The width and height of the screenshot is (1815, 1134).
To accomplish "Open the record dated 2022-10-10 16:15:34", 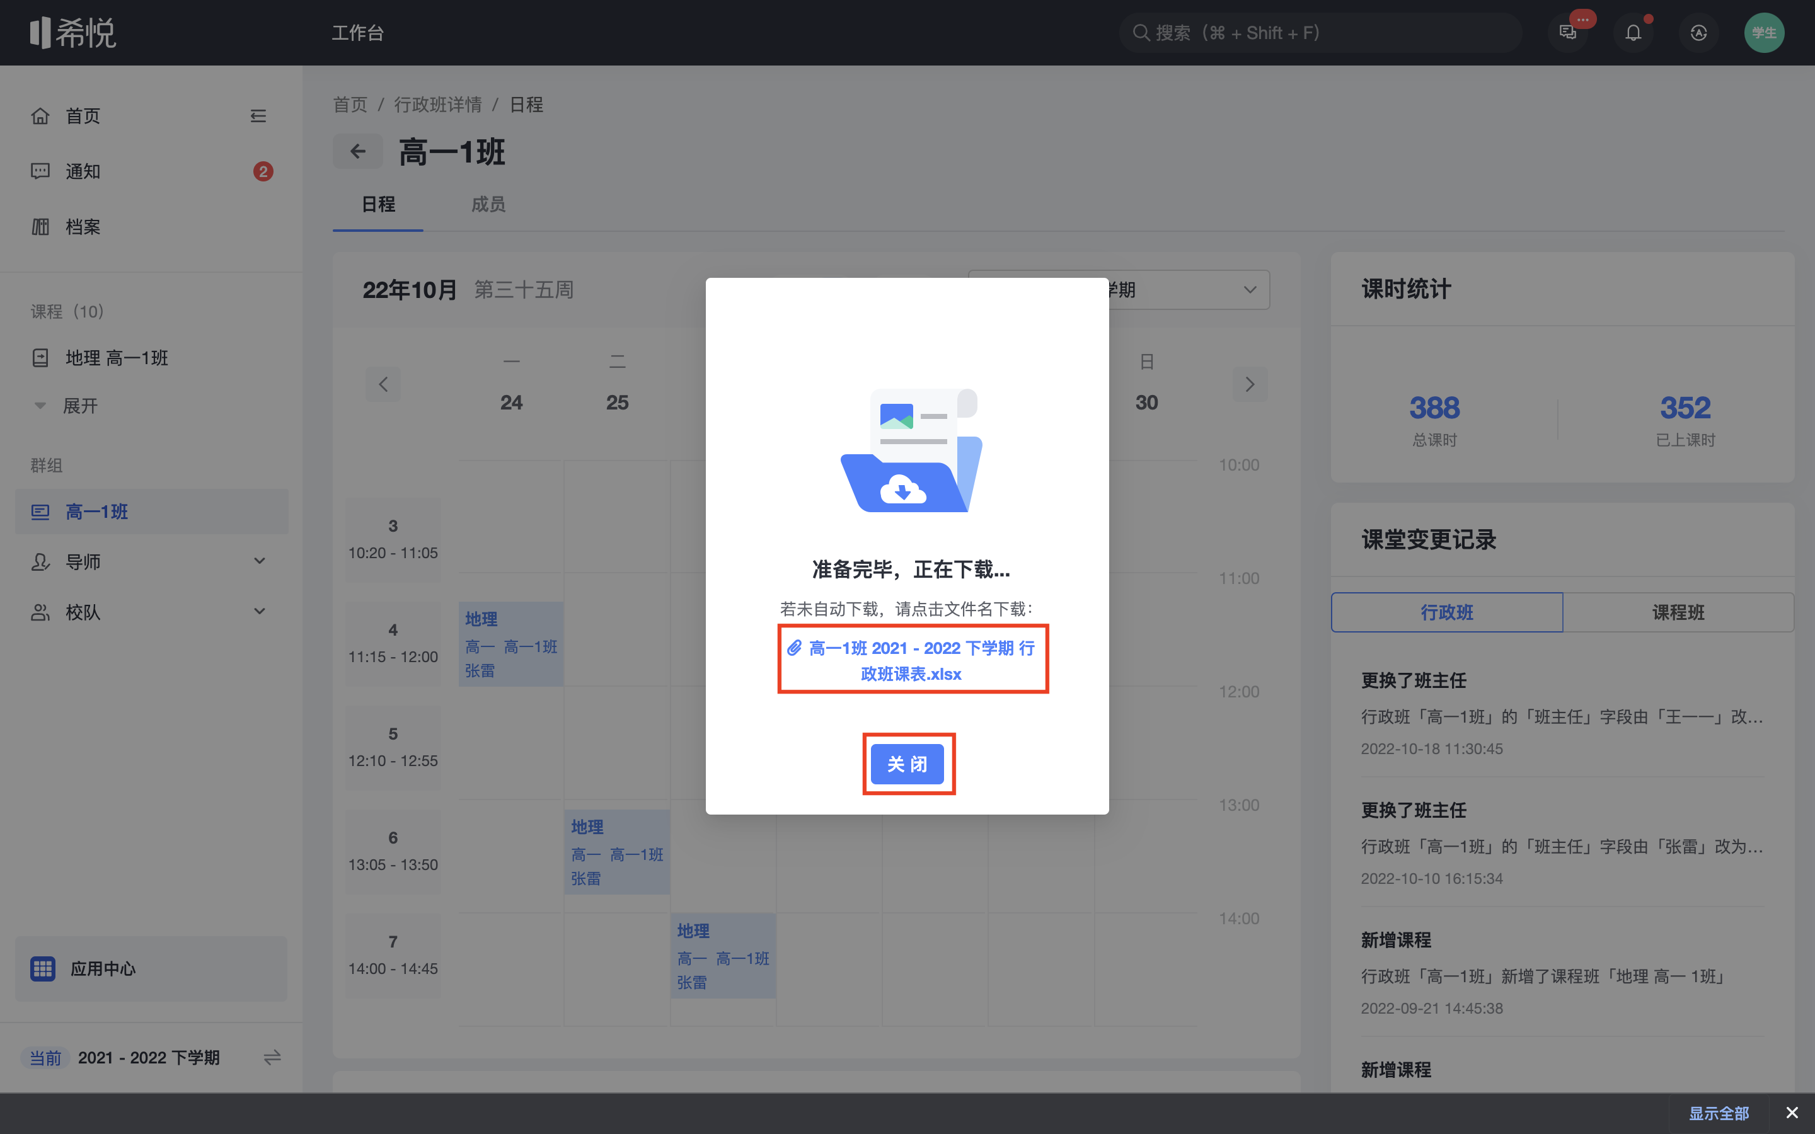I will 1562,842.
